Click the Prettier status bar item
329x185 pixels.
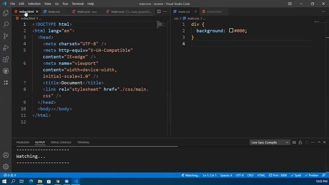312,175
